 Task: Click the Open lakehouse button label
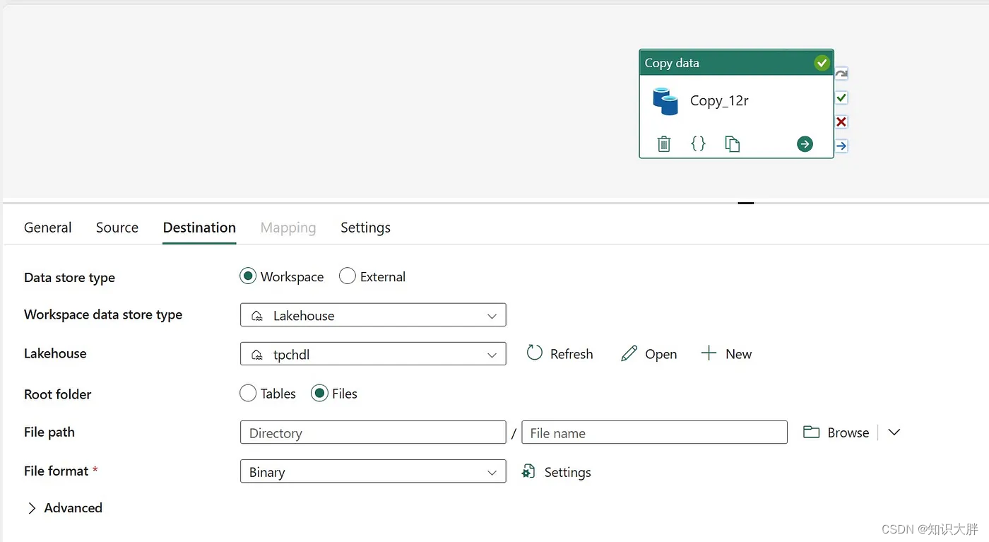661,354
